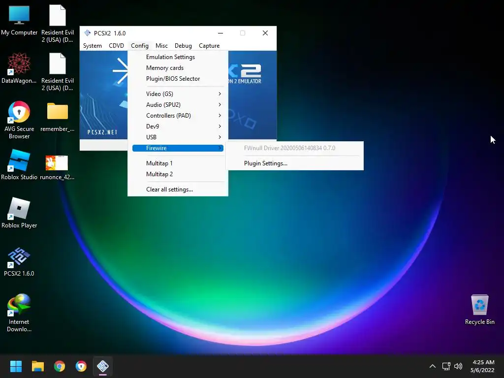Open the Capture menu

209,46
